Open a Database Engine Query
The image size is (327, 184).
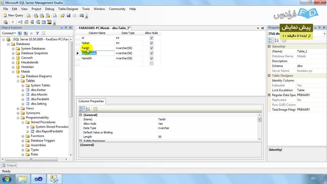point(29,15)
